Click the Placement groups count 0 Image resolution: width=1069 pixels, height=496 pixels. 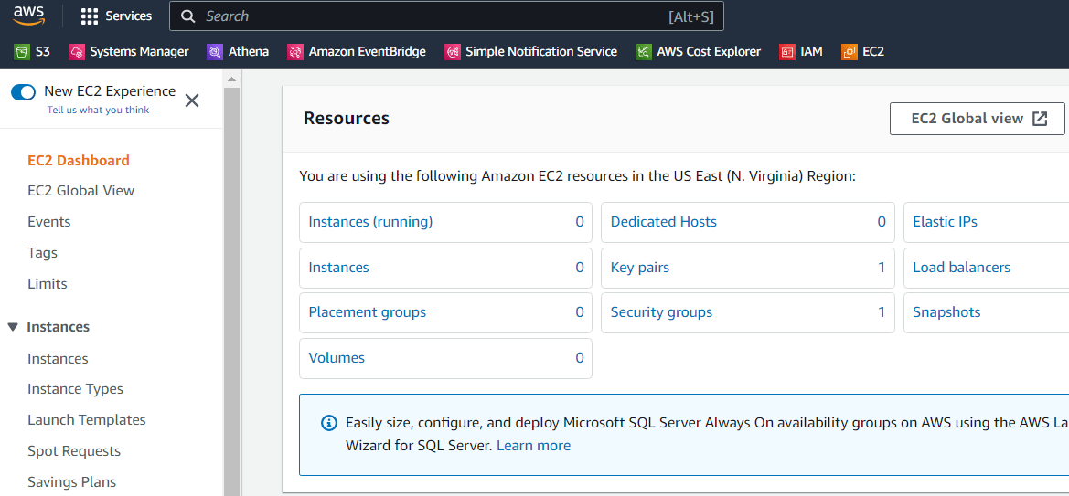pyautogui.click(x=580, y=312)
